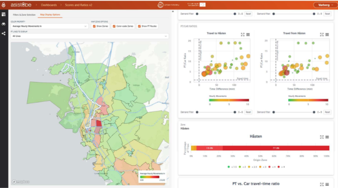Expand the PT Lines to Display dropdown

[x=90, y=36]
